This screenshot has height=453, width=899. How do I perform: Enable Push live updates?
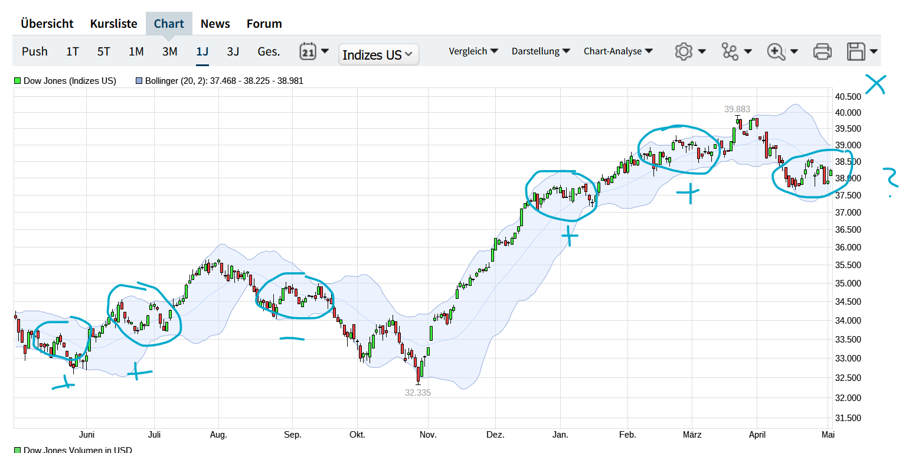tap(35, 51)
